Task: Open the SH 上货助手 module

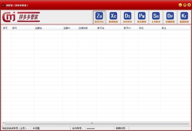Action: point(156,17)
